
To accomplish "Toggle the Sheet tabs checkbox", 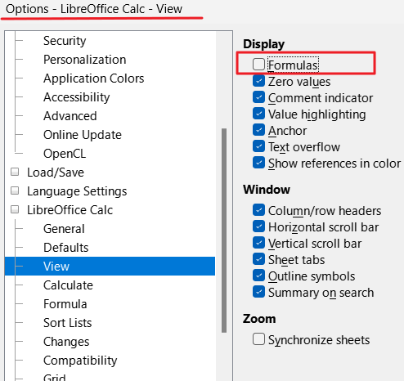I will (x=258, y=259).
